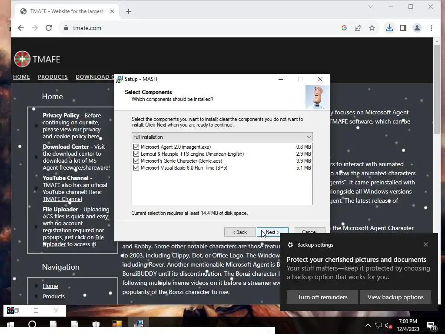Click the Next button in setup

pos(272,232)
